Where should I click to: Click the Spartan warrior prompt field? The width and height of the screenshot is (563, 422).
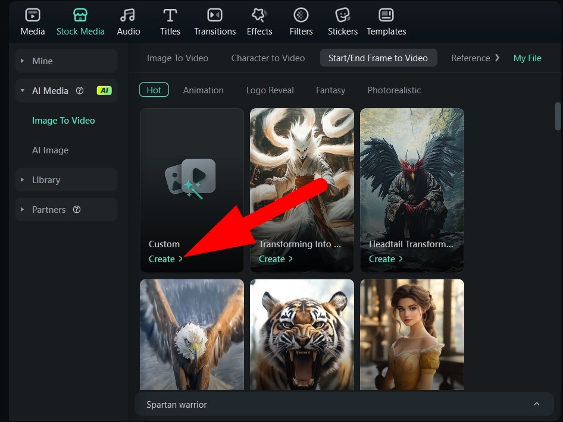pos(344,404)
